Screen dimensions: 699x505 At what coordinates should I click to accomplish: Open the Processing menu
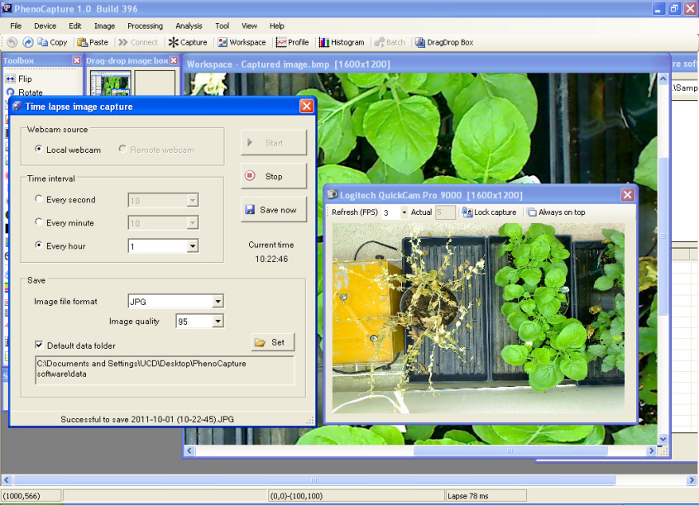[x=145, y=26]
